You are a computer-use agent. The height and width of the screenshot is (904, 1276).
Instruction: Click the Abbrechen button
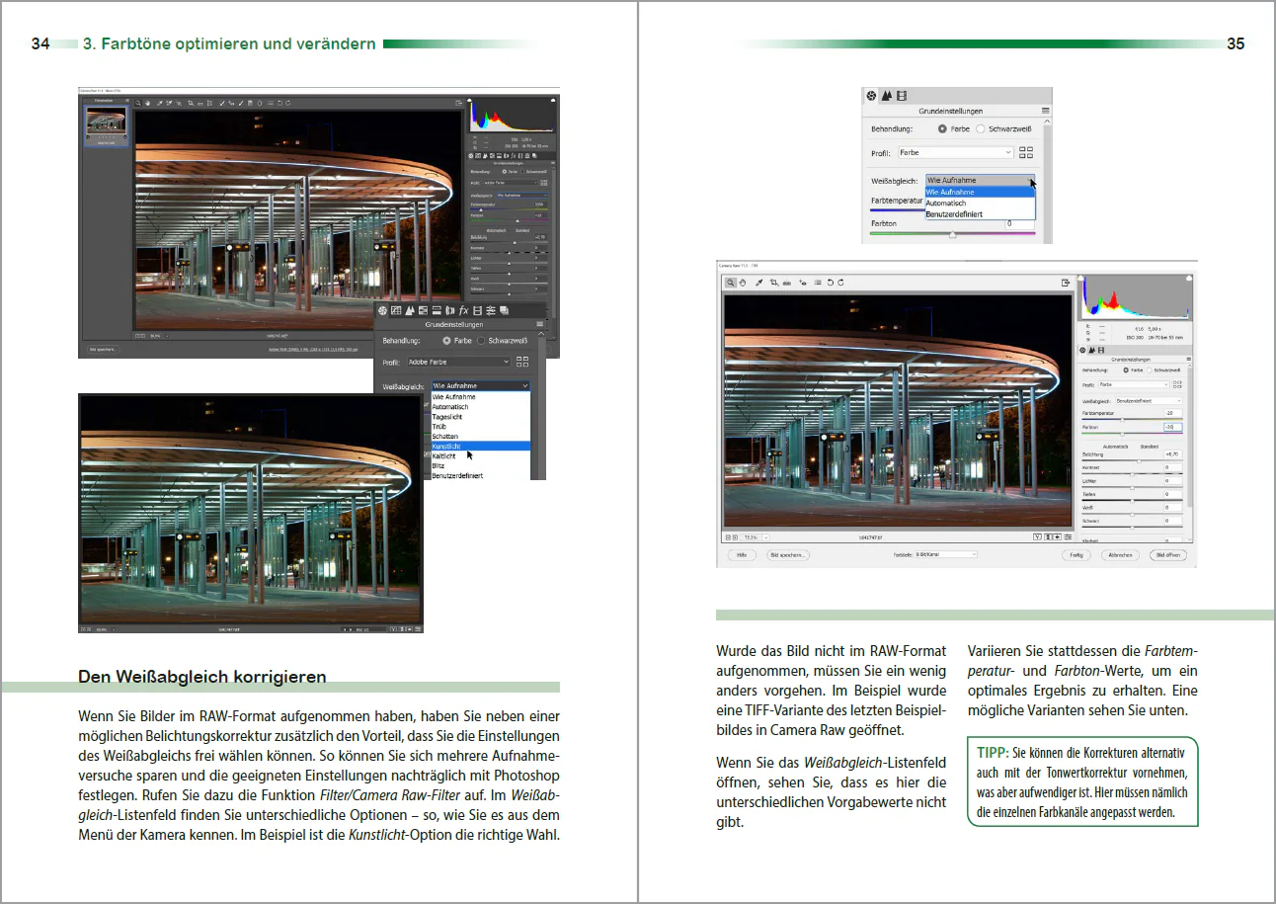click(x=1119, y=555)
